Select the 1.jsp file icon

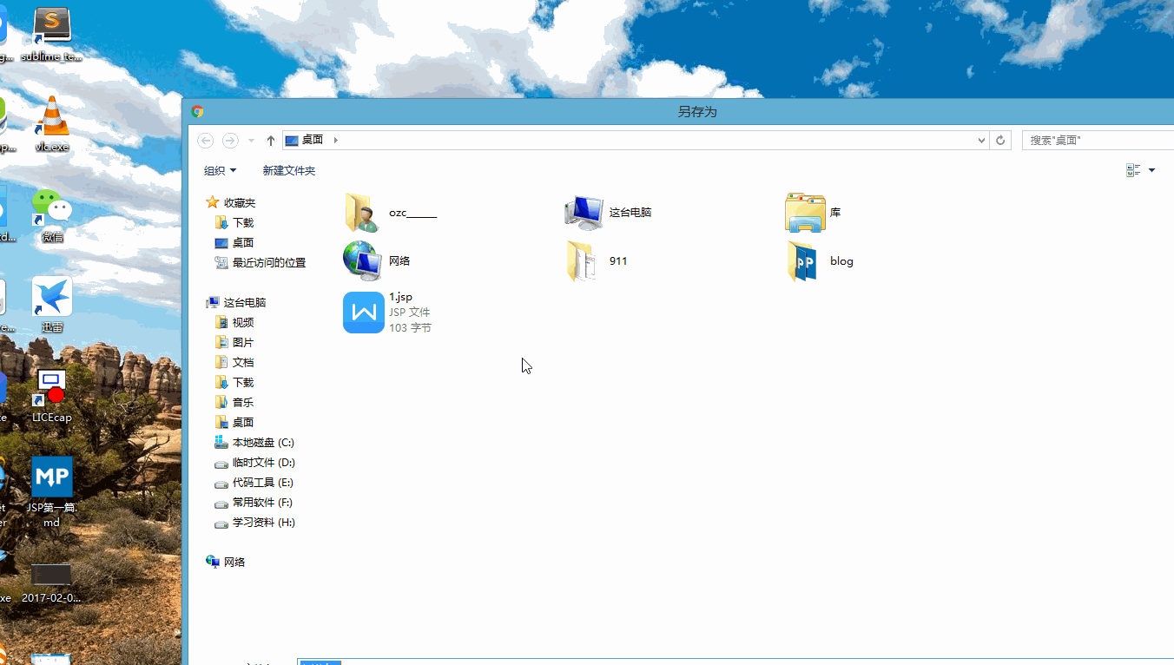coord(364,313)
